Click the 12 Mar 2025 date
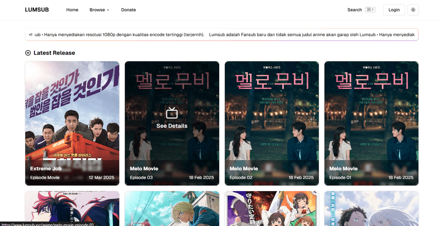 (102, 178)
